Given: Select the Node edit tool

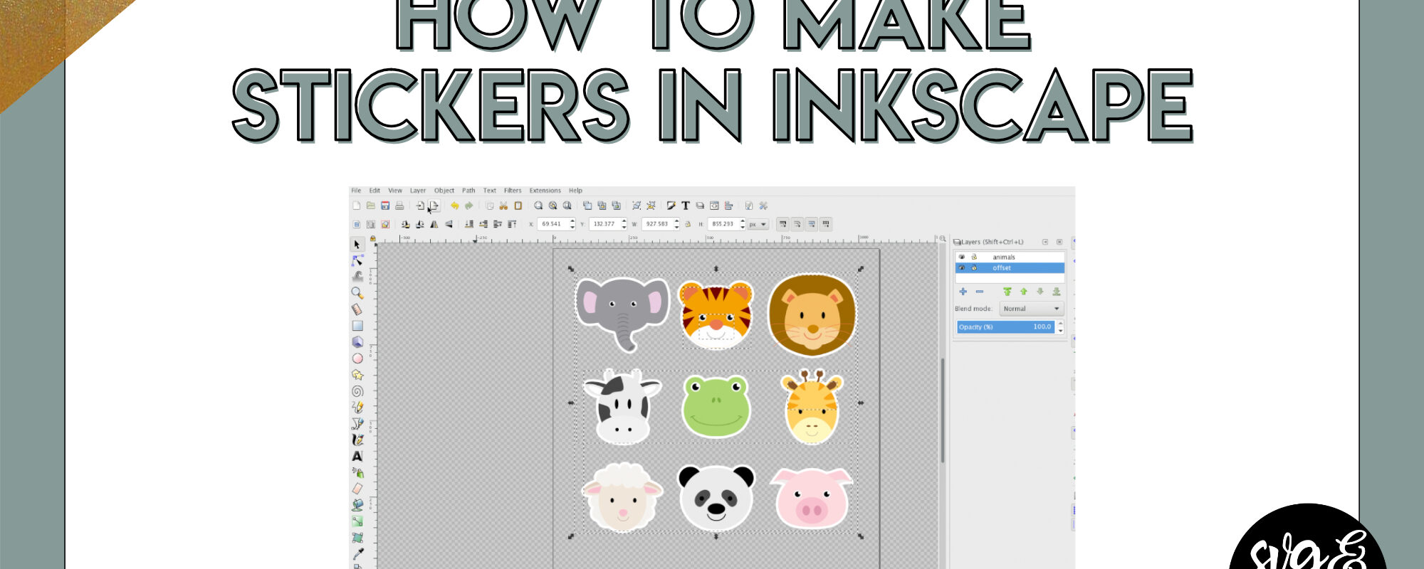Looking at the screenshot, I should pyautogui.click(x=357, y=260).
